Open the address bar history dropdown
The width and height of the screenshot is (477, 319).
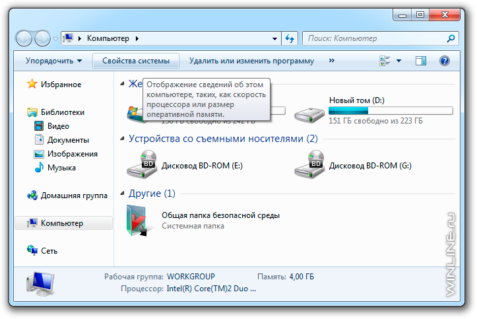pyautogui.click(x=274, y=39)
